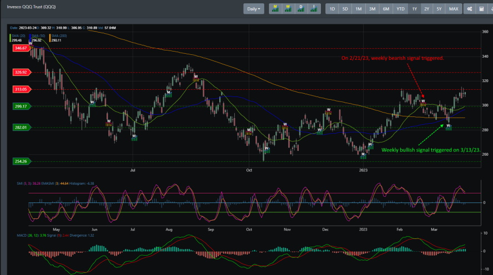Open the calculator icon in the toolbar

481,9
